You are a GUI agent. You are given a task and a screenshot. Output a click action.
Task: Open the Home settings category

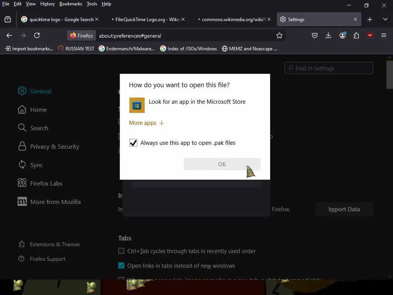click(x=32, y=109)
